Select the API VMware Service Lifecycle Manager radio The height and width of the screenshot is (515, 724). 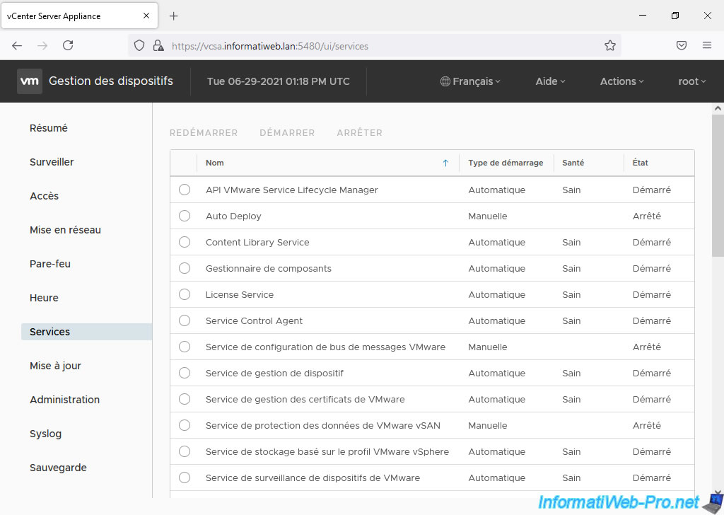tap(185, 190)
